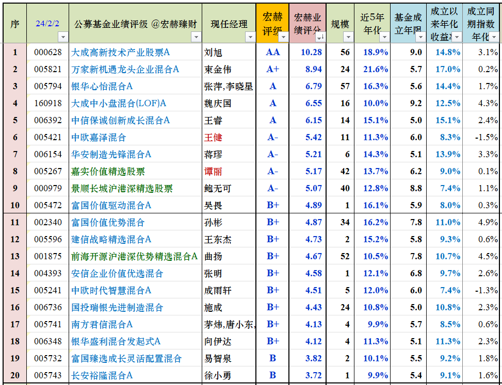Select manager cell 束金伟
This screenshot has width=502, height=385.
229,70
